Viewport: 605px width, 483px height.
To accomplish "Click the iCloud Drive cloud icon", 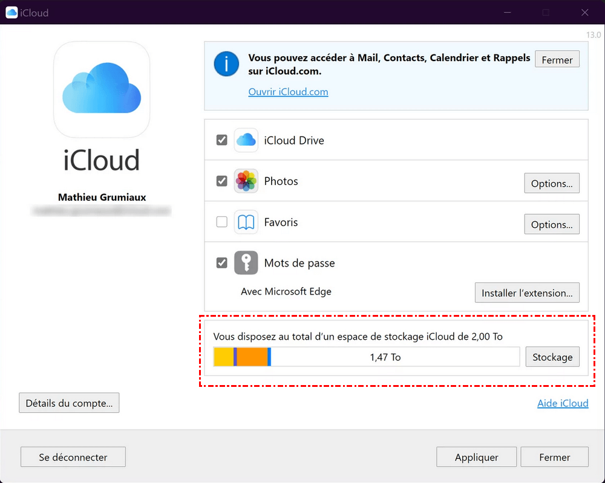I will [246, 140].
